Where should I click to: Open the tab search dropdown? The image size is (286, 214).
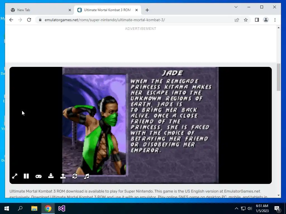tap(236, 7)
